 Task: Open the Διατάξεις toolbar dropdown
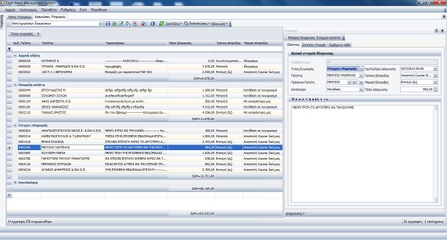click(174, 23)
